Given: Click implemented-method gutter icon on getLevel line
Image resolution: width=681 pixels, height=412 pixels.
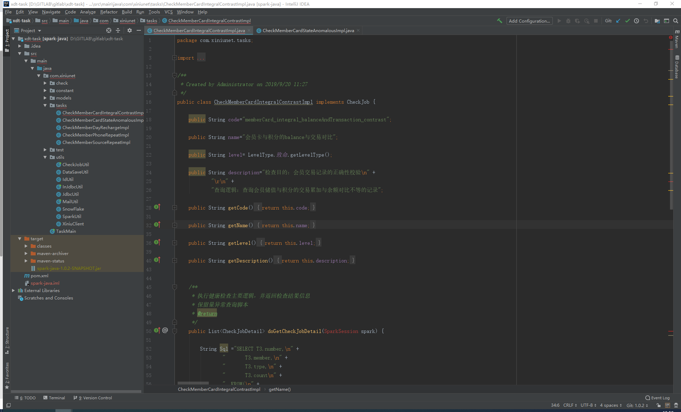Looking at the screenshot, I should coord(157,242).
